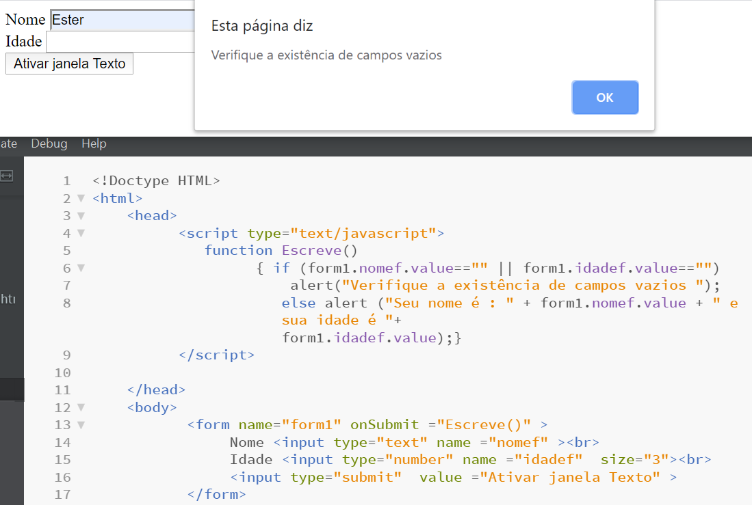The width and height of the screenshot is (752, 505).
Task: Click the empty Idade input field
Action: point(103,41)
